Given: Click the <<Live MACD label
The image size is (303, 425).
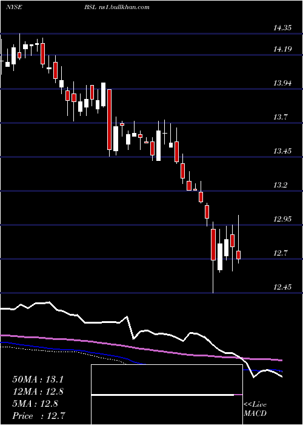Looking at the screenshot, I should point(255,409).
